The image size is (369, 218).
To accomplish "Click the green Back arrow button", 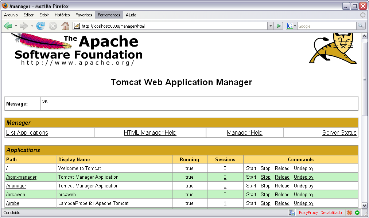I will (8, 26).
